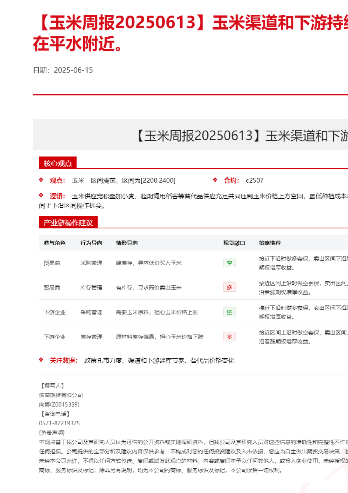Click the red report title at the top
The width and height of the screenshot is (348, 493).
pos(190,33)
